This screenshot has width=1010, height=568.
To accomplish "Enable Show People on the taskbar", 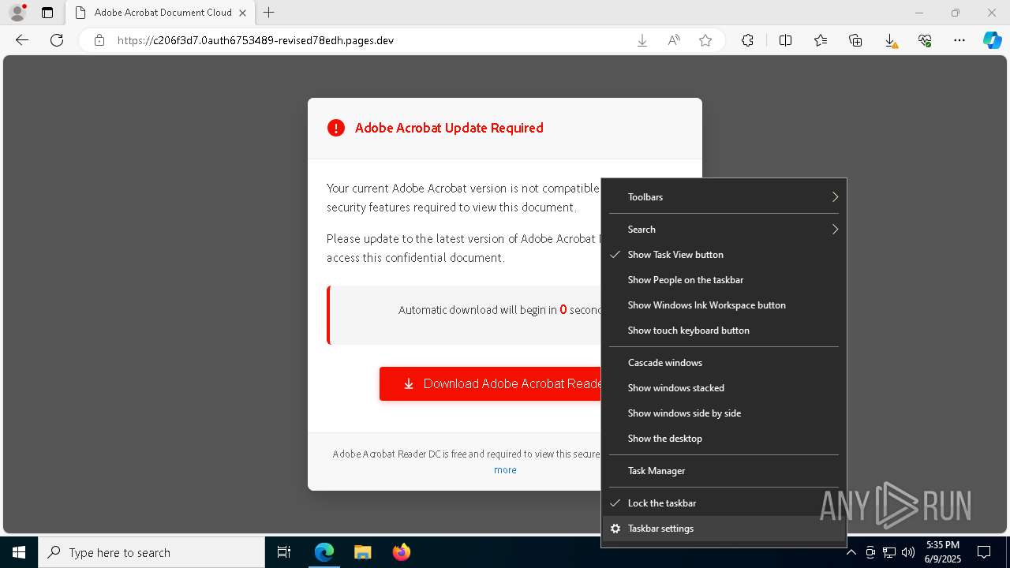I will click(x=724, y=280).
